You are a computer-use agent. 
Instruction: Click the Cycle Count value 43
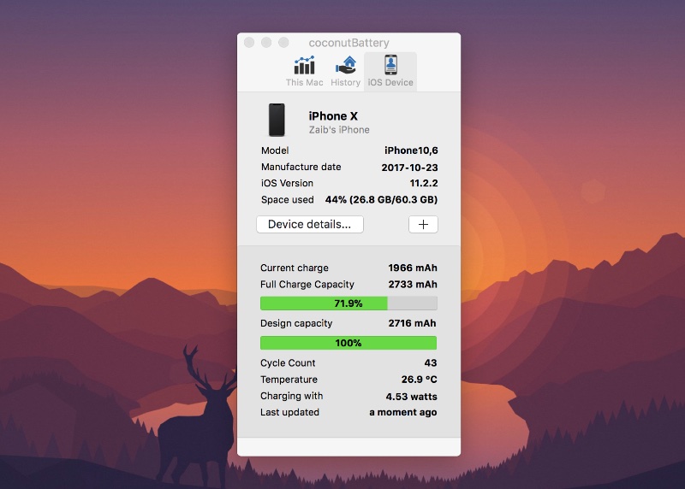point(431,363)
